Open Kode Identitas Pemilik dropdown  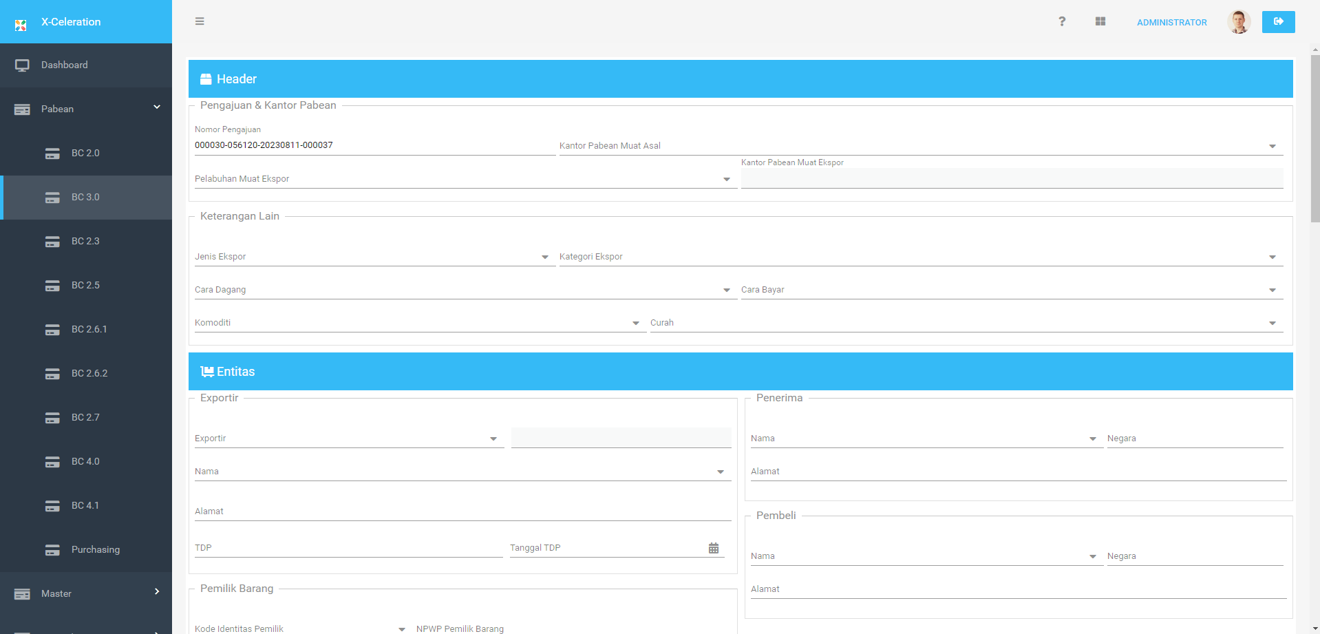304,628
